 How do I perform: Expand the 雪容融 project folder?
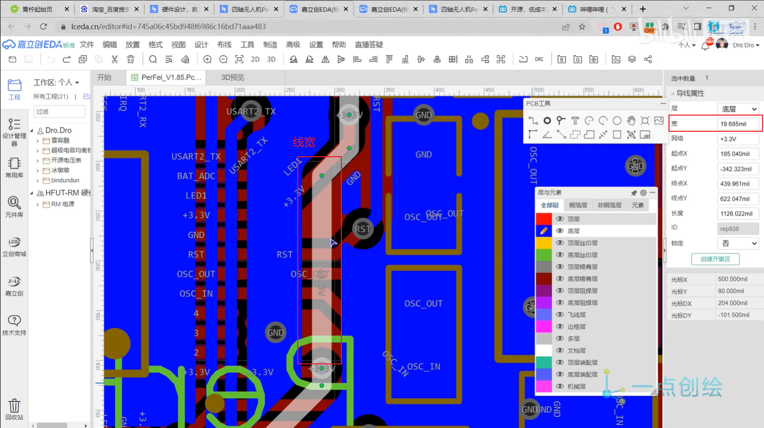click(x=38, y=141)
